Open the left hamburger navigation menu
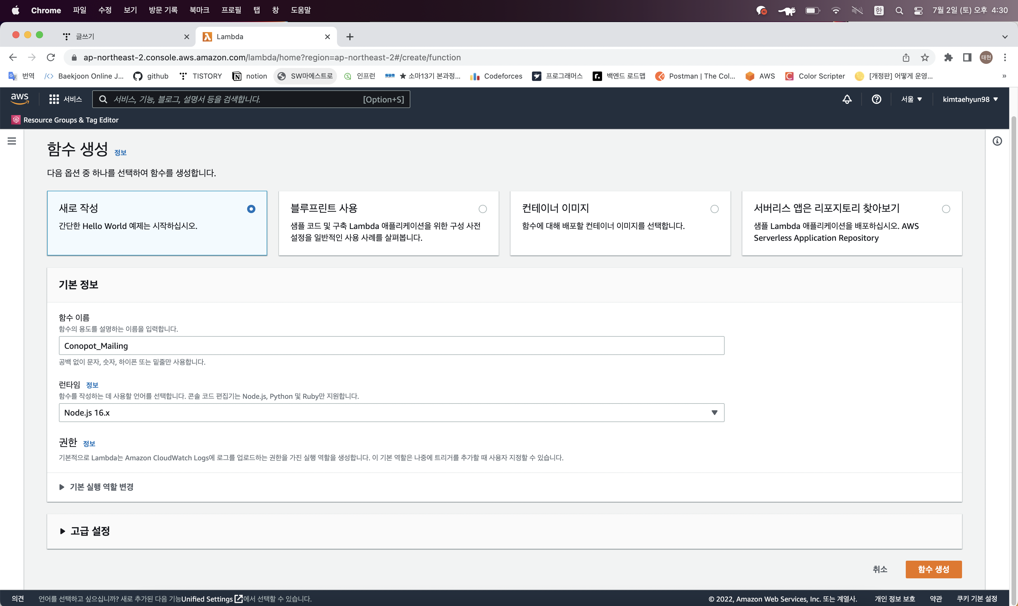This screenshot has height=606, width=1018. [x=12, y=141]
